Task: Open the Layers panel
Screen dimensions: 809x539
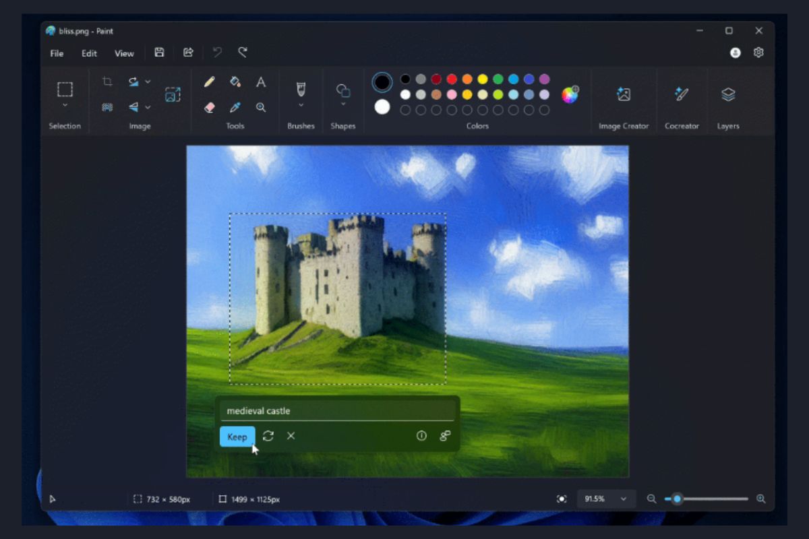Action: [x=728, y=95]
